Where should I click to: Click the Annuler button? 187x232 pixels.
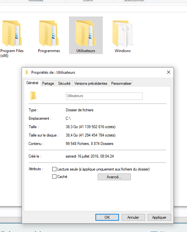[133, 217]
